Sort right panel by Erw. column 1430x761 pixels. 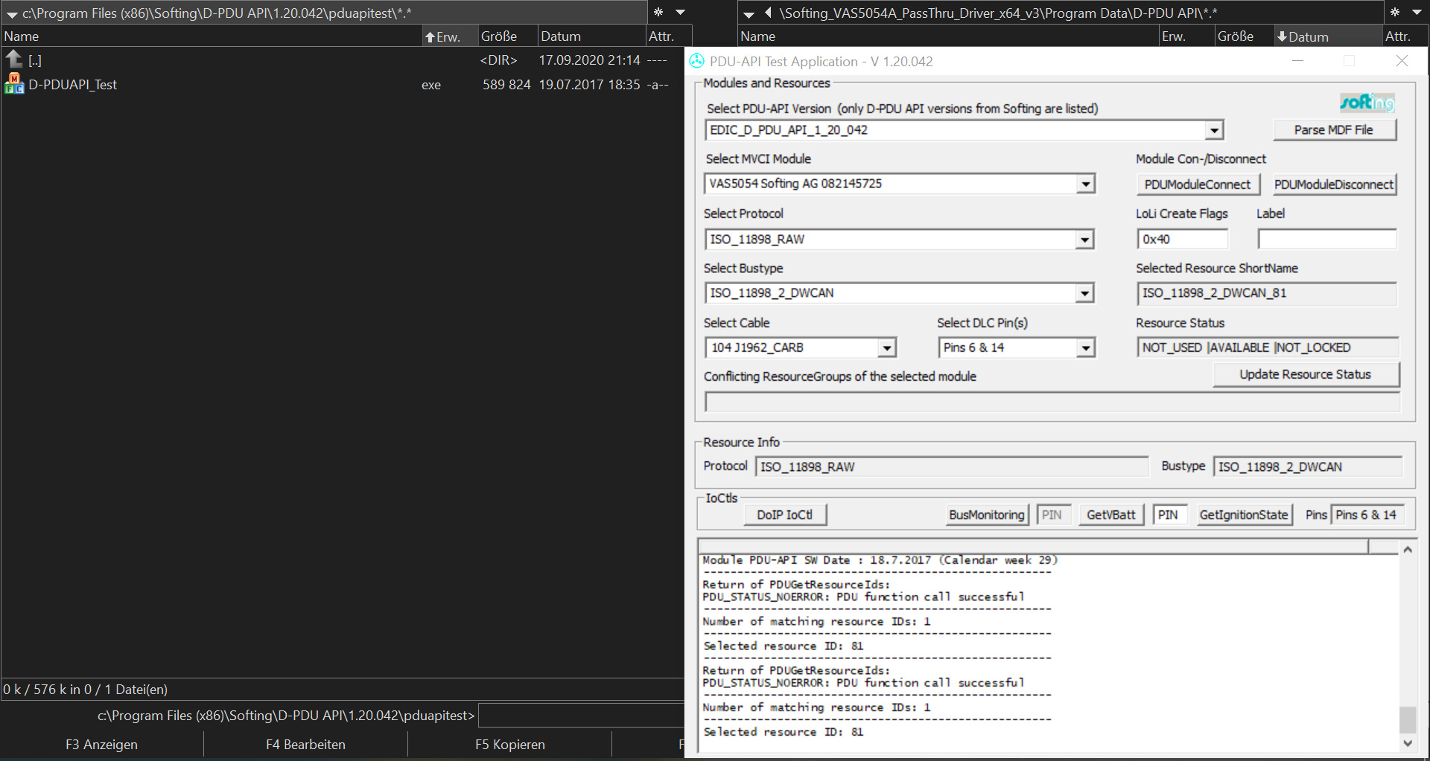tap(1186, 36)
